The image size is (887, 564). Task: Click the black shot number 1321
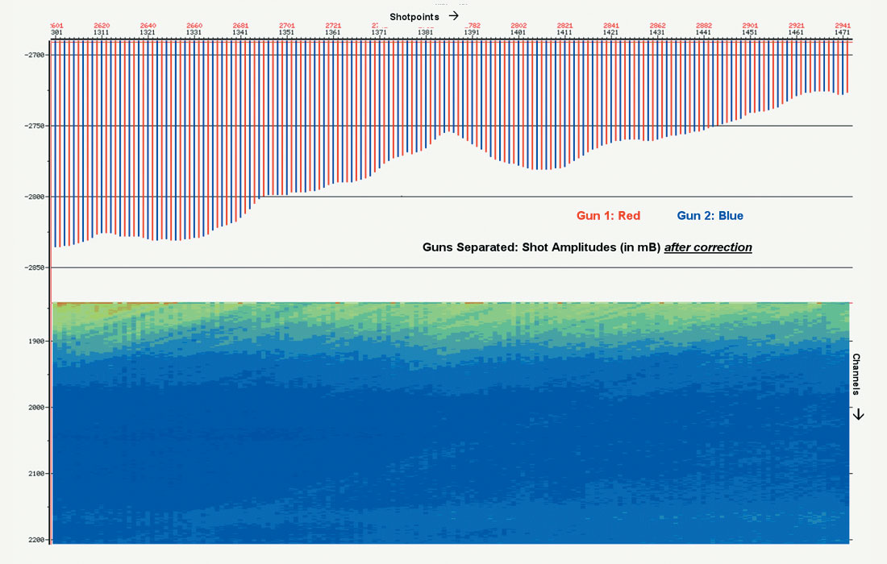[148, 32]
